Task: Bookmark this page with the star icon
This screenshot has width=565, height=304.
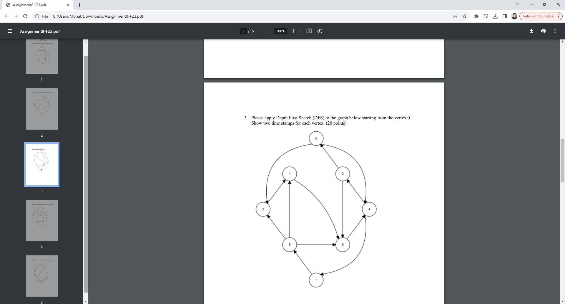Action: point(465,16)
